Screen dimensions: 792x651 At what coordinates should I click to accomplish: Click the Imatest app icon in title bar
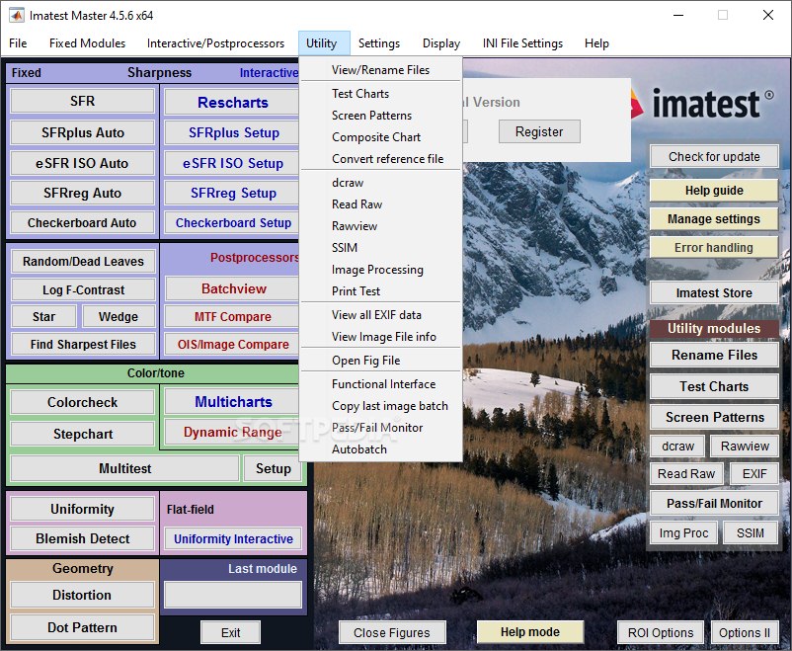[x=16, y=15]
